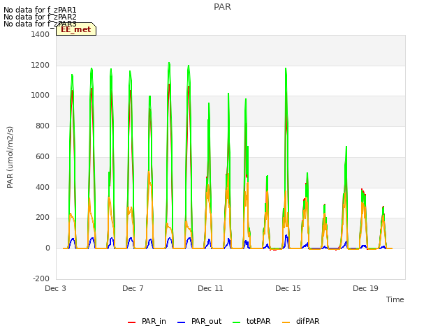This screenshot has height=335, width=447.
Task: Toggle totPAR series in legend
Action: click(251, 321)
